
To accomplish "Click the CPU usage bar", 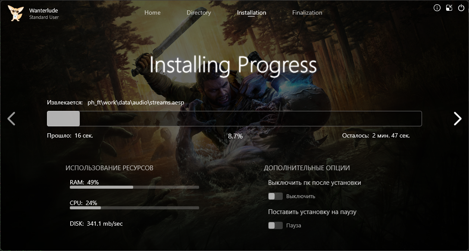I will coord(134,208).
